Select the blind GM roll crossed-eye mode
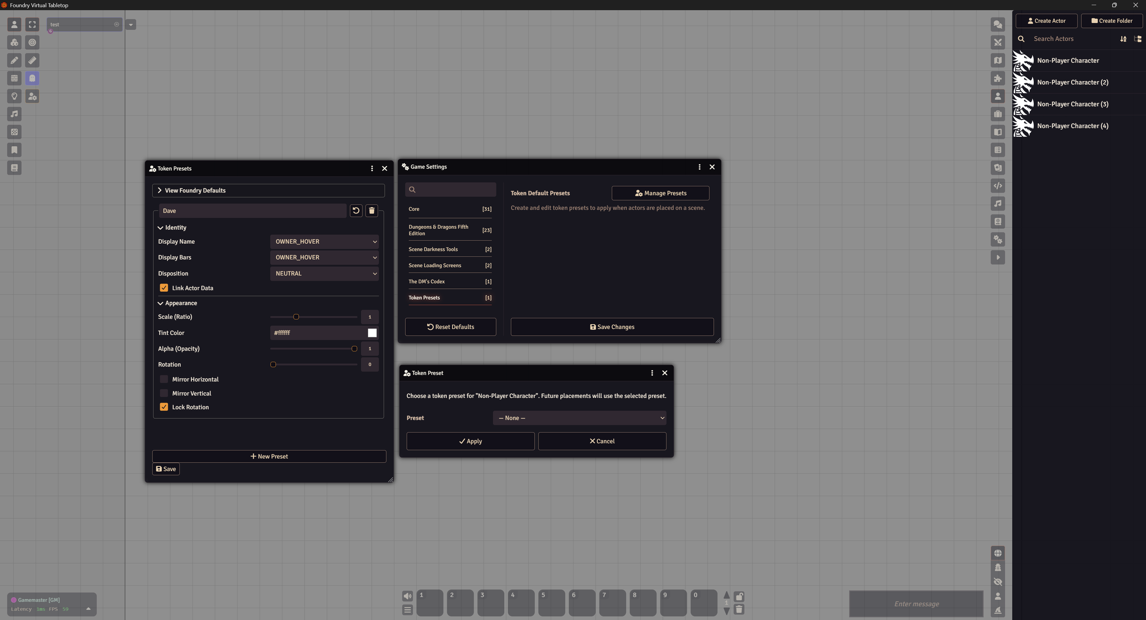This screenshot has height=620, width=1146. (x=997, y=582)
